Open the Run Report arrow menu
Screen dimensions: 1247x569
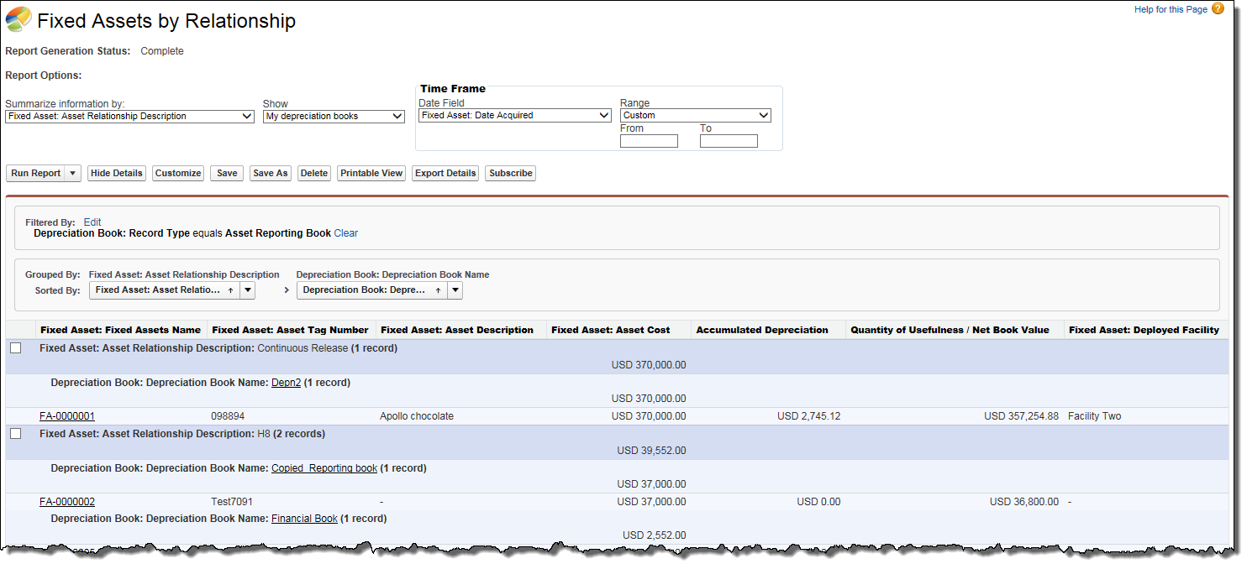pos(73,174)
